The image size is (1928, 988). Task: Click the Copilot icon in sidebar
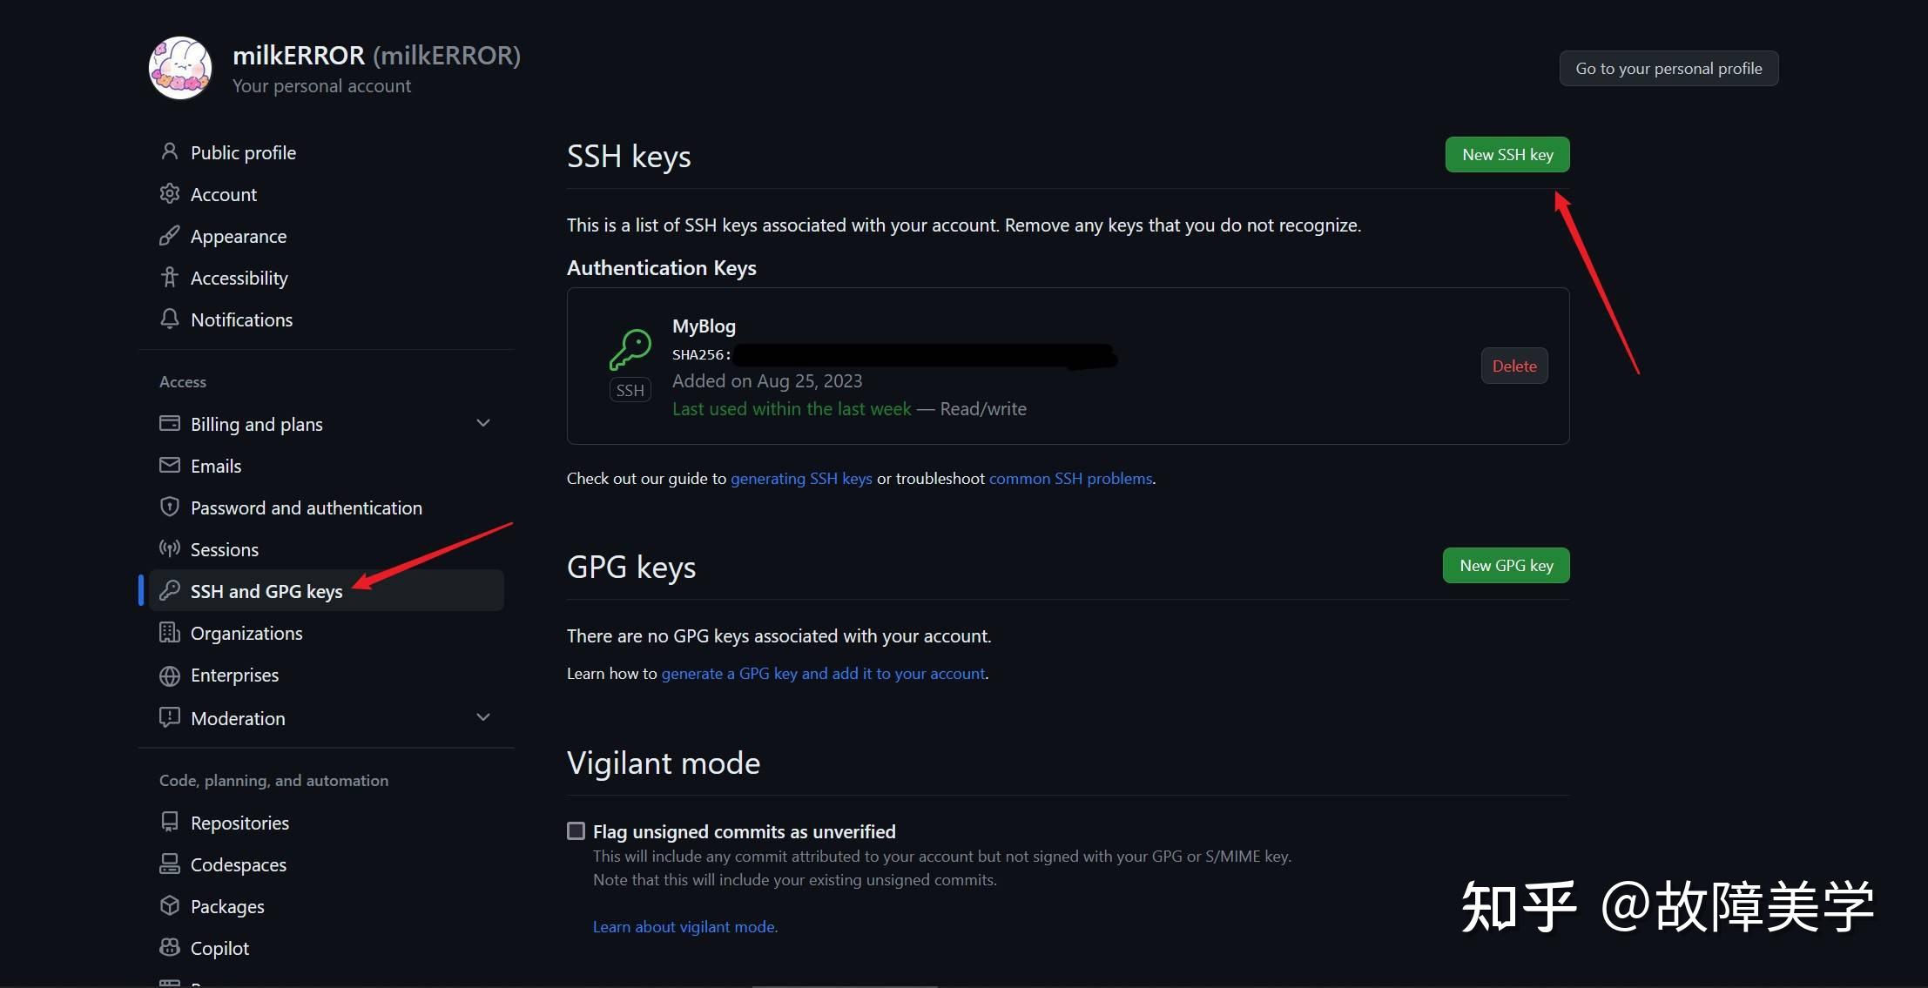coord(170,948)
